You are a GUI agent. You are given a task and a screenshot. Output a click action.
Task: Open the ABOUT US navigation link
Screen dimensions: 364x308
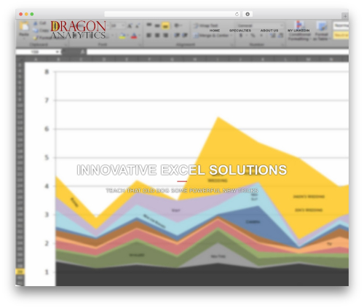[x=269, y=31]
